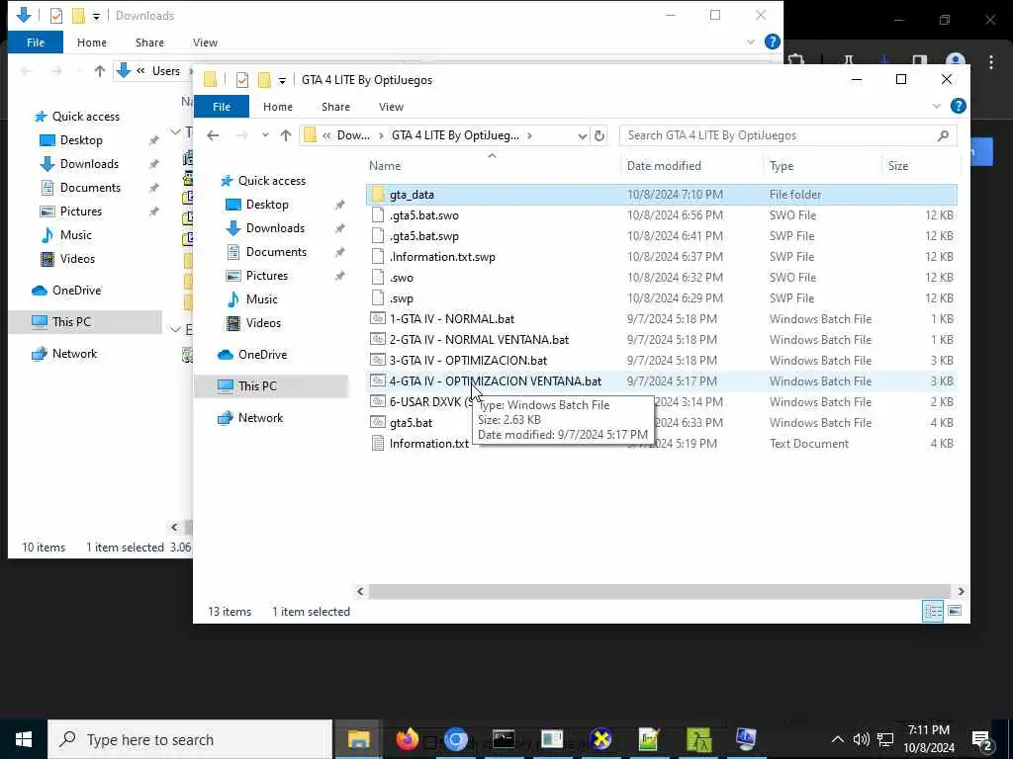Open Quick access in GTA 4 LITE navigation pane
Viewport: 1013px width, 759px height.
271,181
